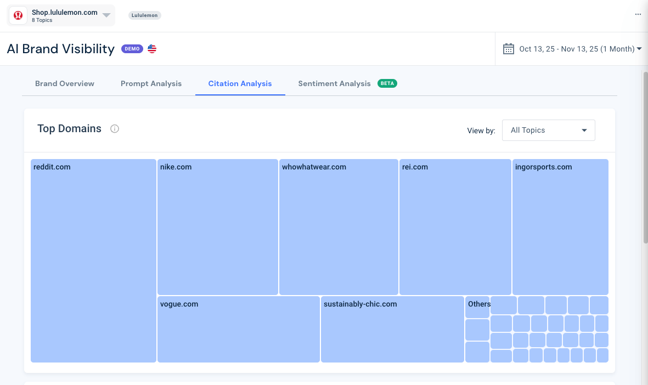Open the rei.com domain block
Image resolution: width=648 pixels, height=385 pixels.
click(455, 226)
